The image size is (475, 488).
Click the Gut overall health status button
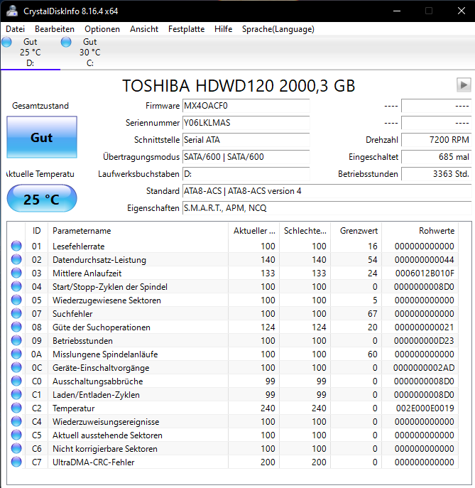pos(42,137)
